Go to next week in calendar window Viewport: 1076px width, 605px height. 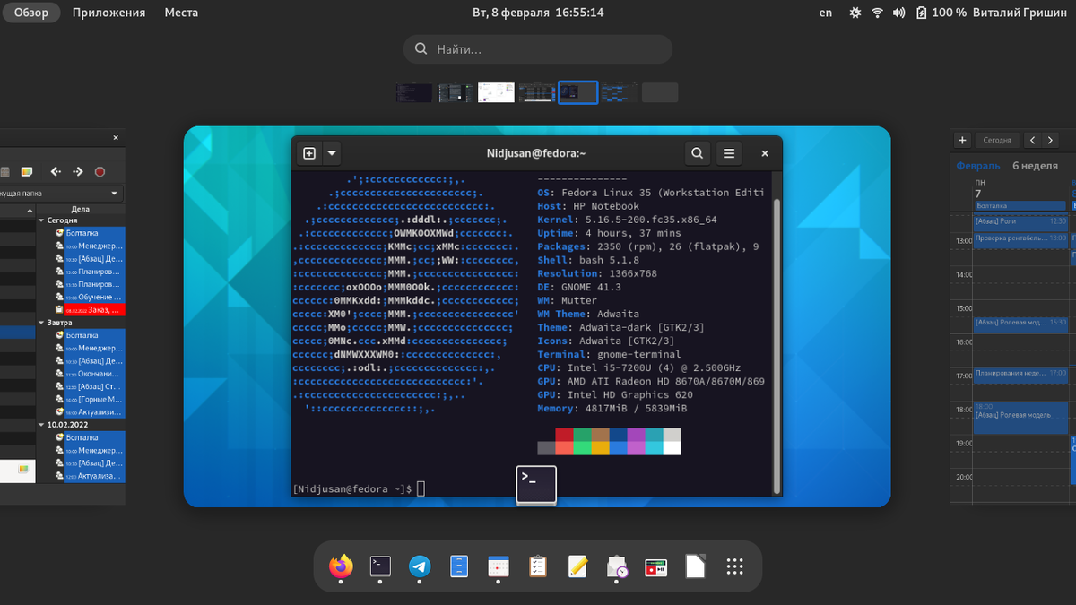[x=1050, y=140]
